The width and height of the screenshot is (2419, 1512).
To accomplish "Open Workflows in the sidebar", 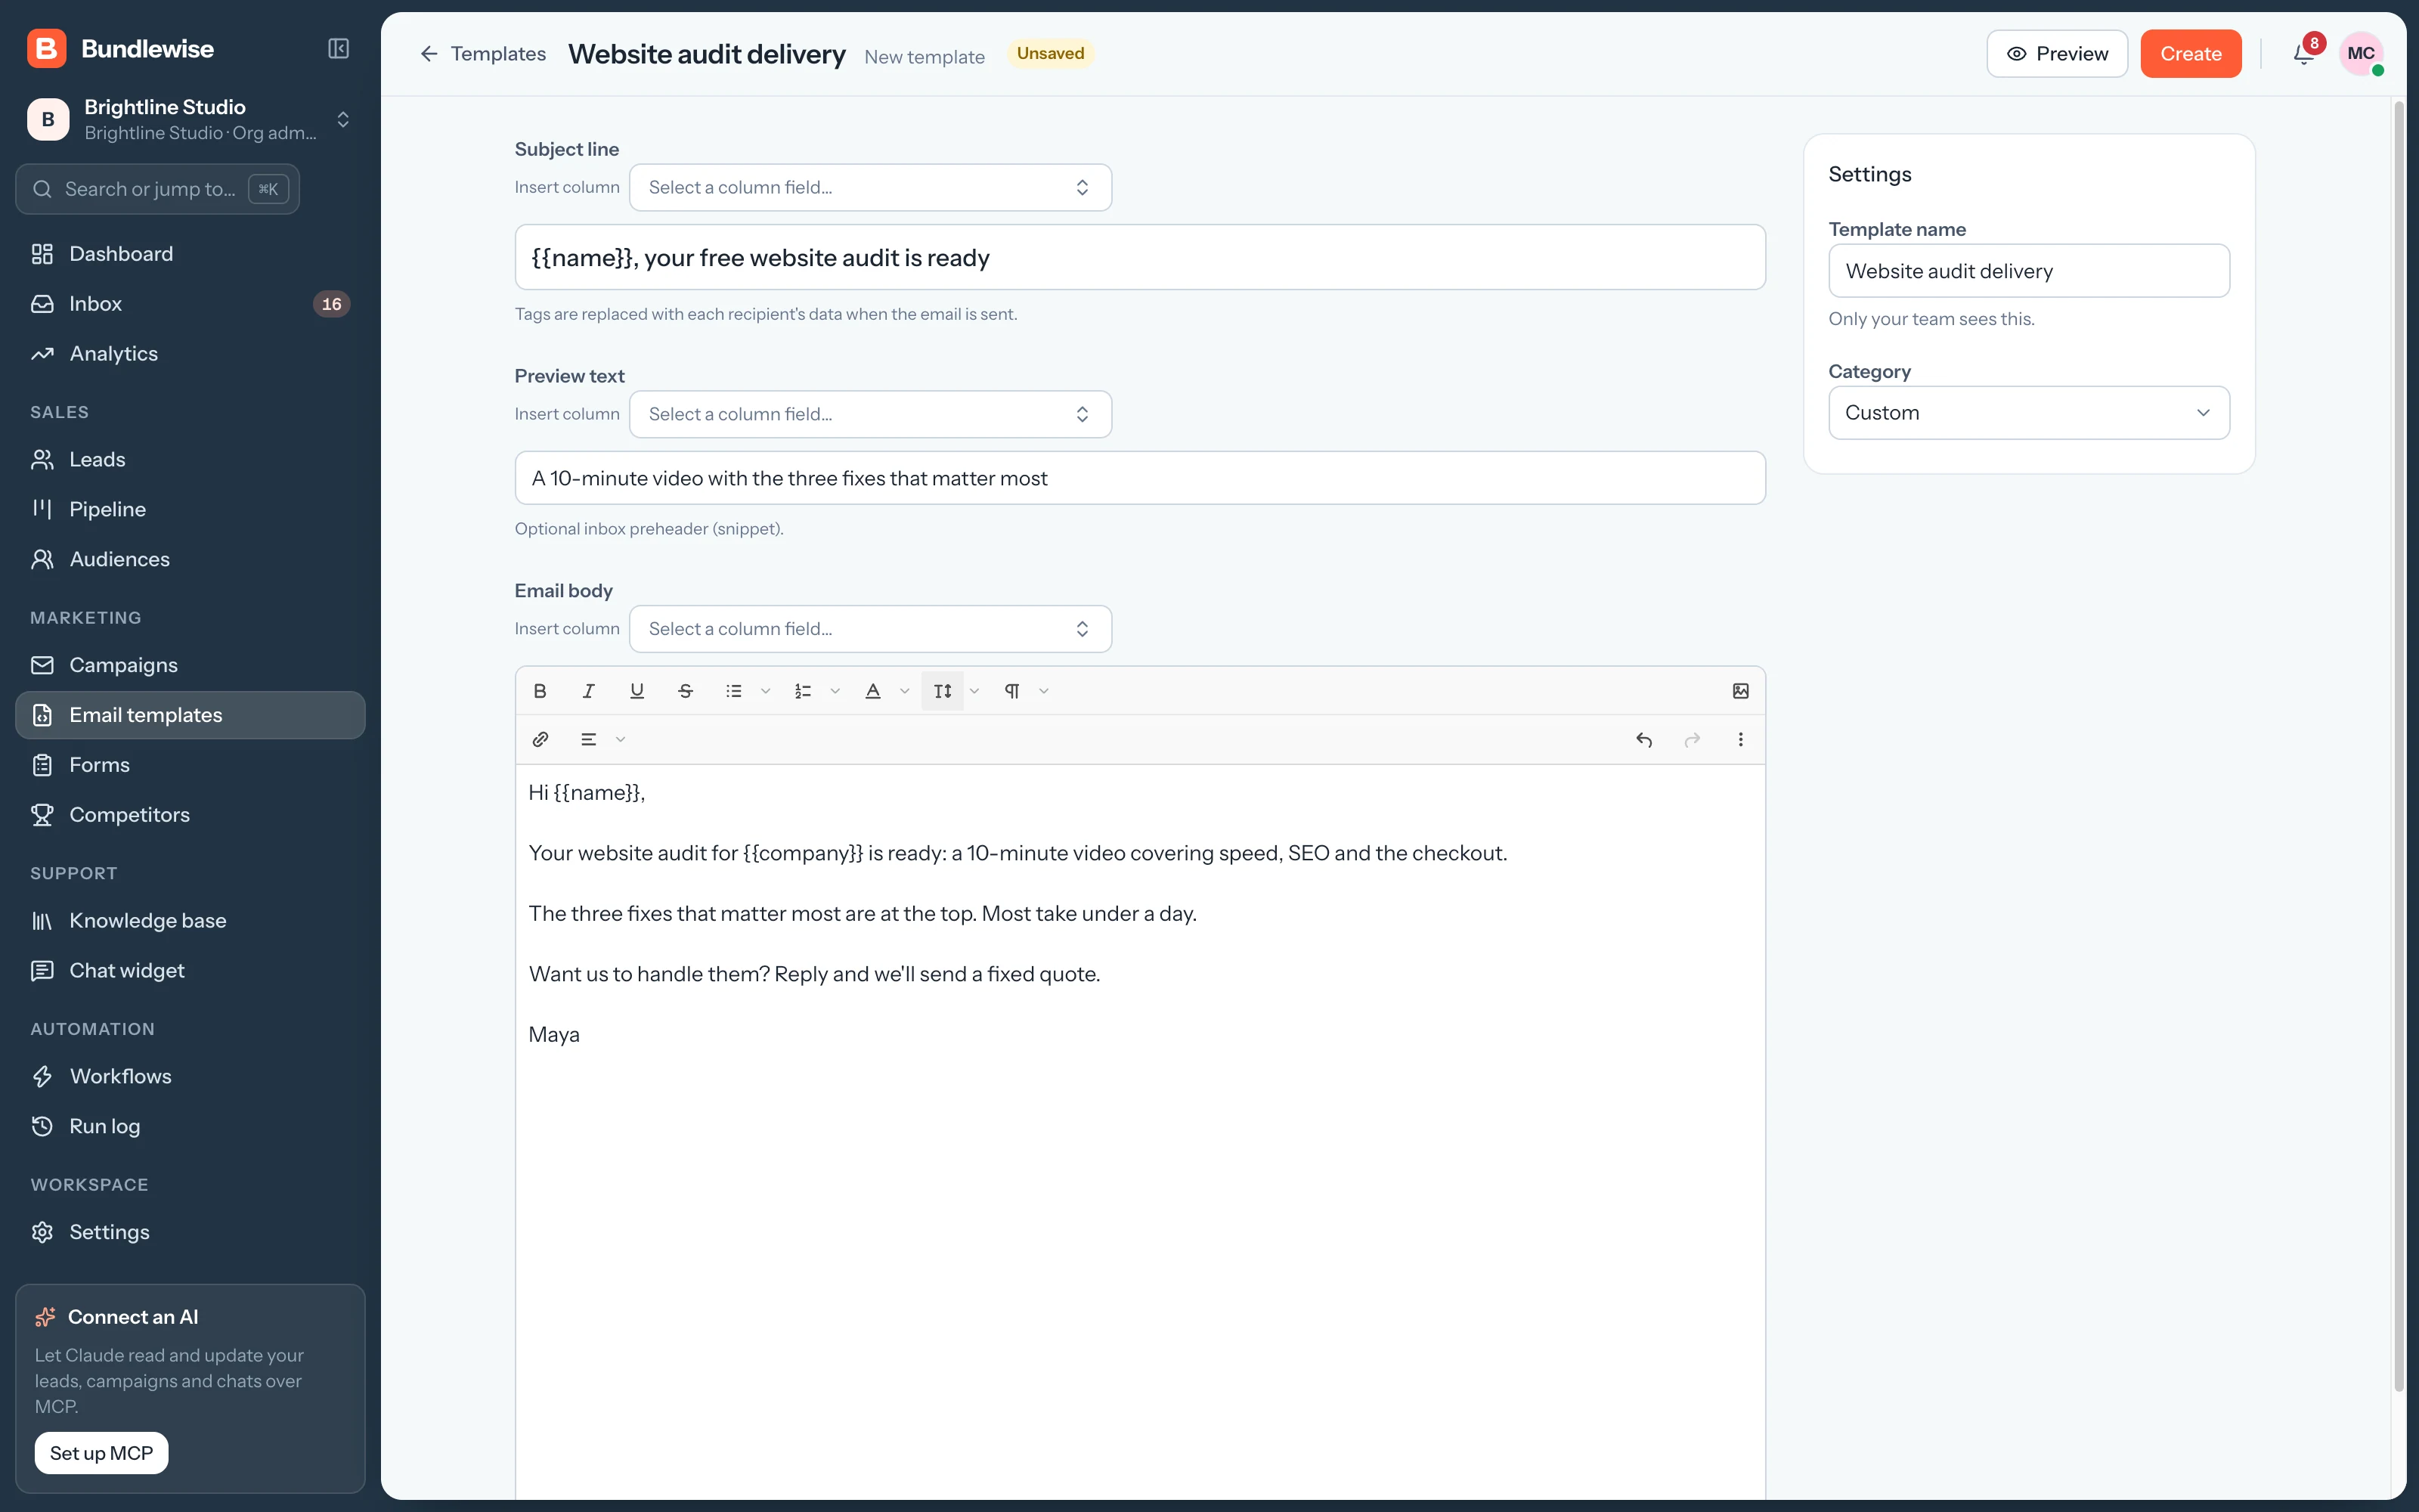I will [x=190, y=1076].
